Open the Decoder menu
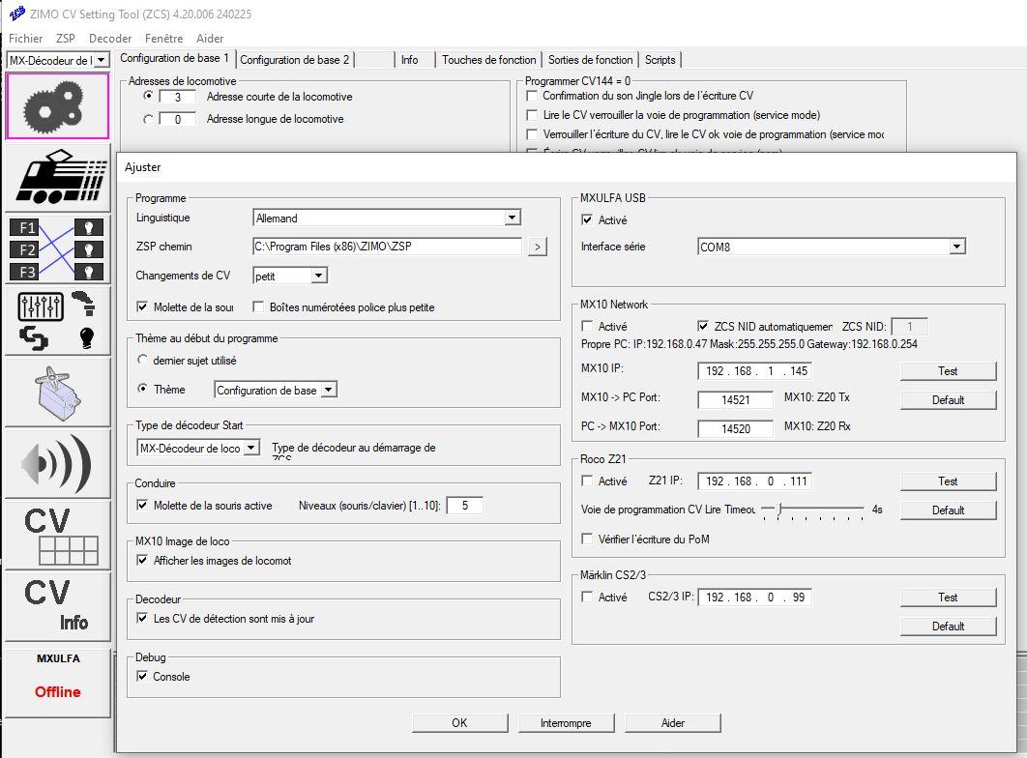Image resolution: width=1027 pixels, height=758 pixels. point(110,39)
